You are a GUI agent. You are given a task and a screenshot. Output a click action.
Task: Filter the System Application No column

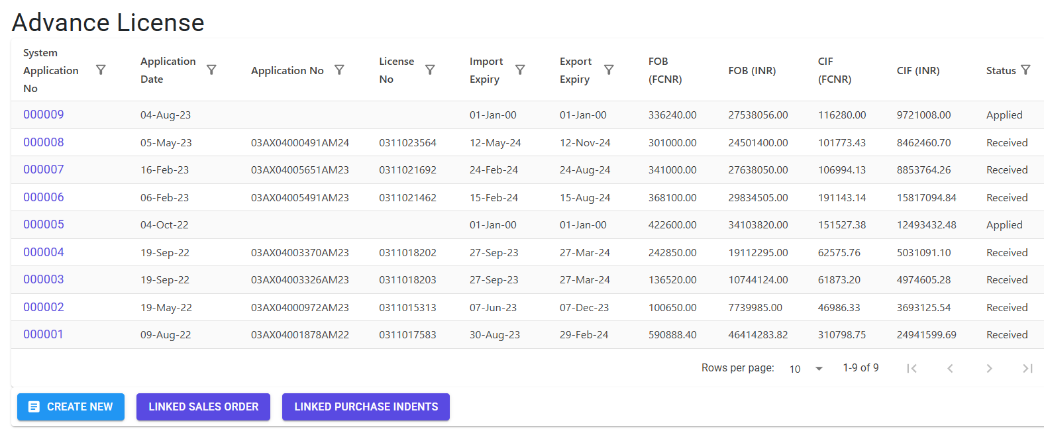(x=101, y=70)
